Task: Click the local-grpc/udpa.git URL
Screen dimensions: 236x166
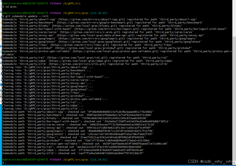Action: coord(80,61)
